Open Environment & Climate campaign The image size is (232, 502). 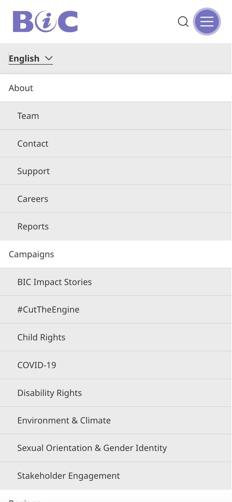coord(64,421)
